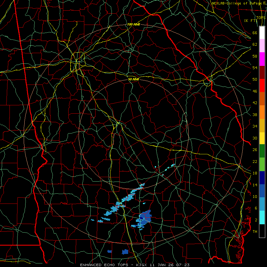Click the '11 JAN 26 07:23' timestamp

170,265
